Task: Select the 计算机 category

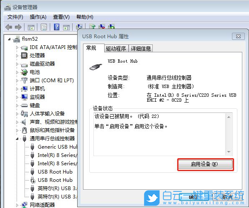Action: tap(37, 89)
